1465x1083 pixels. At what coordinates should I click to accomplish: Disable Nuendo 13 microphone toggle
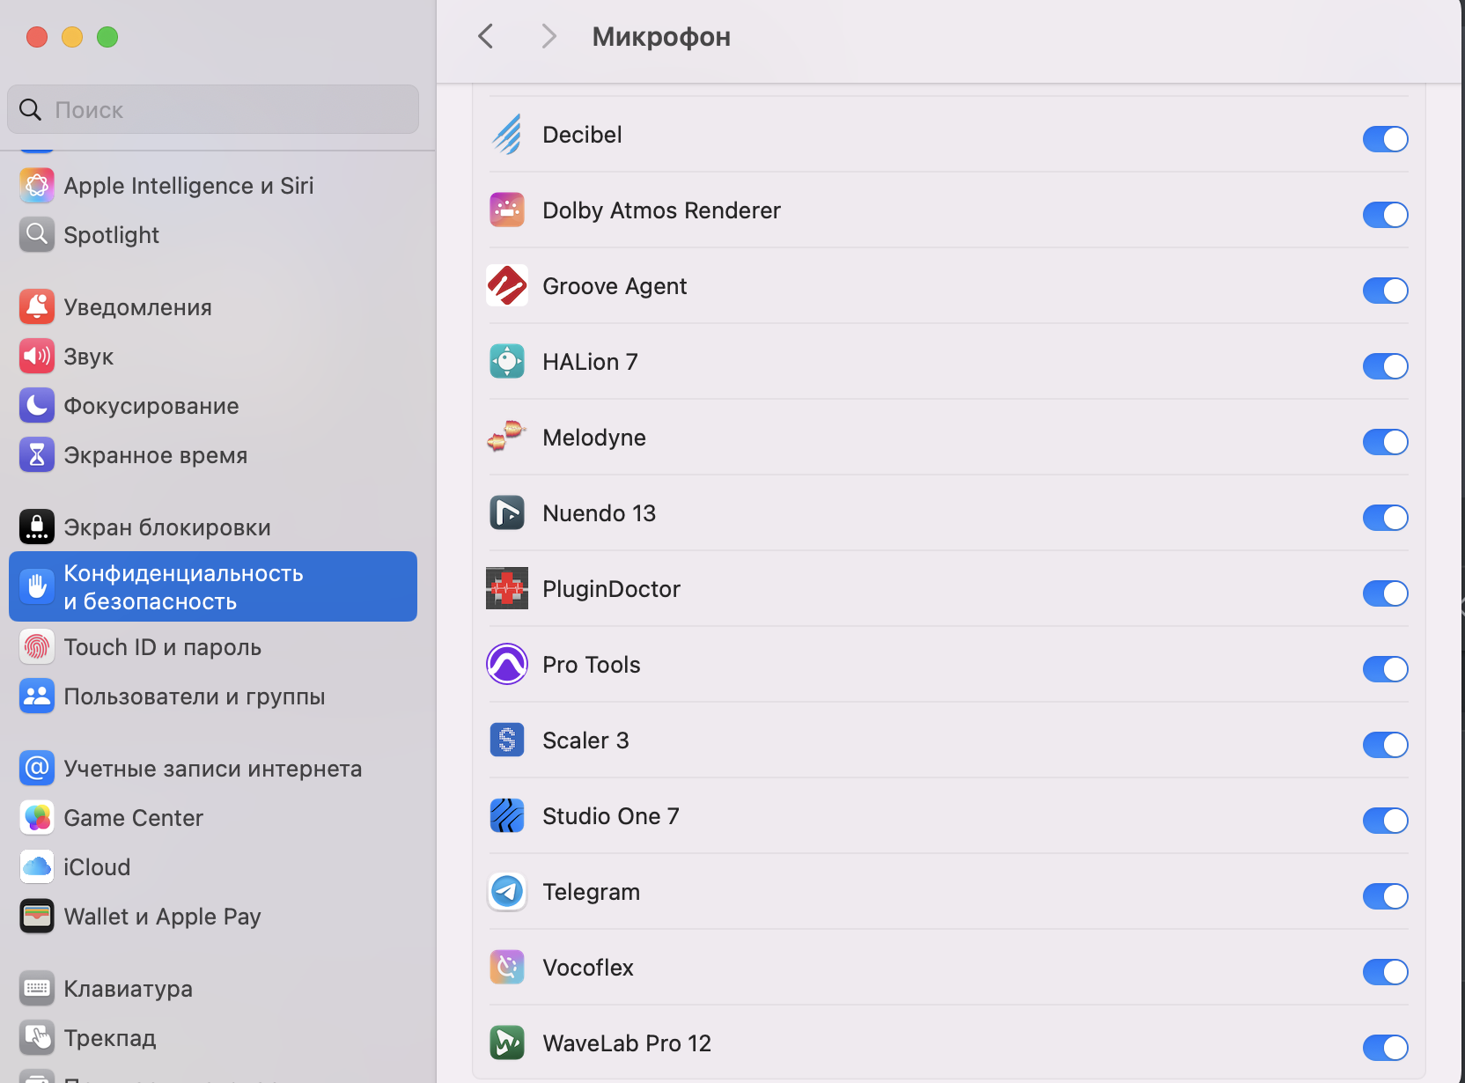click(x=1385, y=518)
